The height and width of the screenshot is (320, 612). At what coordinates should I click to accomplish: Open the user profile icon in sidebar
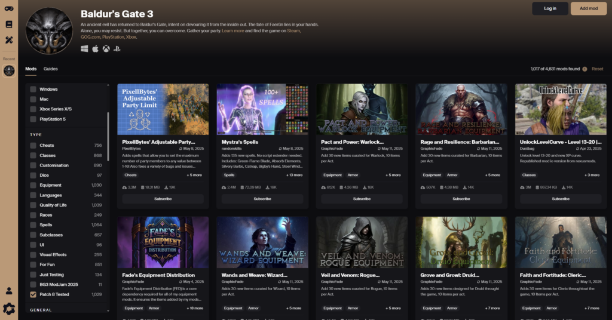coord(9,291)
